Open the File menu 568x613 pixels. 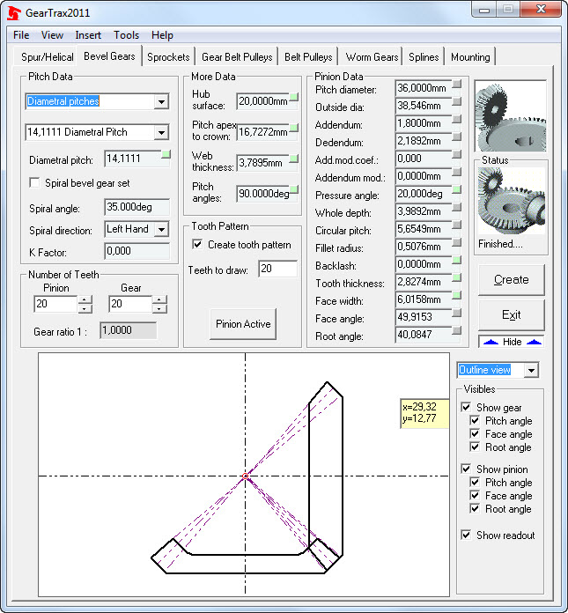point(21,35)
